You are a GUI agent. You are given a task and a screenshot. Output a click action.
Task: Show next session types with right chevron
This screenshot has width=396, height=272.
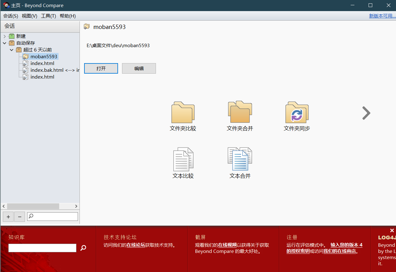point(366,113)
